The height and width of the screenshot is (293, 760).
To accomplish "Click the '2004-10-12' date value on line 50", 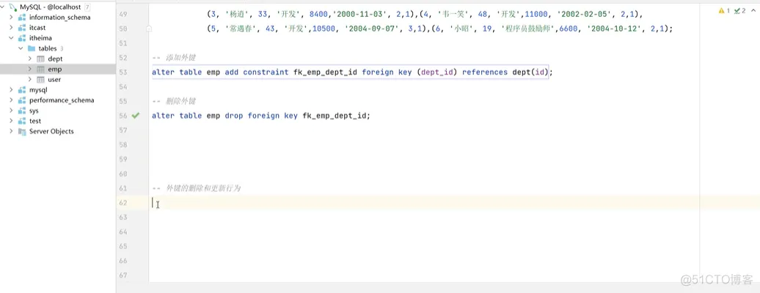I will [613, 29].
